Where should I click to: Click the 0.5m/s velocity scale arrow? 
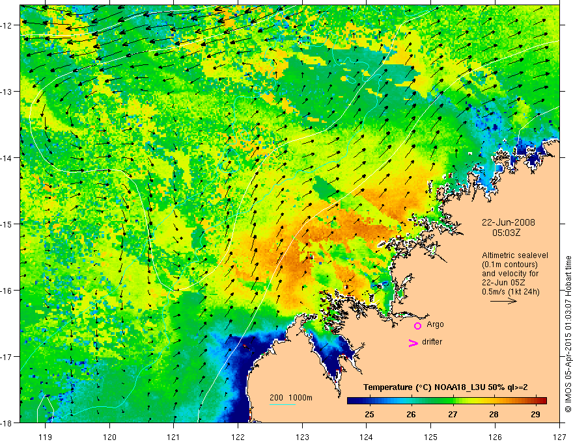coord(503,301)
